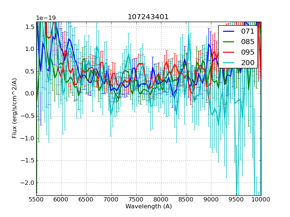Image resolution: width=290 pixels, height=217 pixels.
Task: Click the Wavelength (A) x-axis label
Action: (x=148, y=207)
